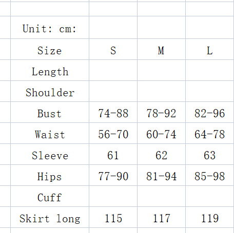The width and height of the screenshot is (234, 233).
Task: Select the Bust cell showing 82-96
Action: pyautogui.click(x=210, y=112)
